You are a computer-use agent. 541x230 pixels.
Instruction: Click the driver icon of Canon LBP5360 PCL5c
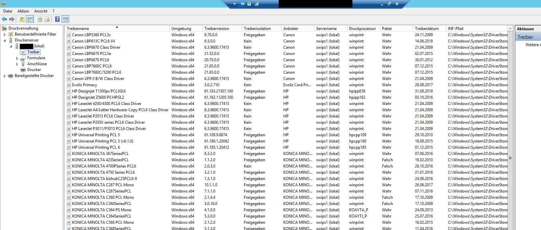click(x=69, y=35)
